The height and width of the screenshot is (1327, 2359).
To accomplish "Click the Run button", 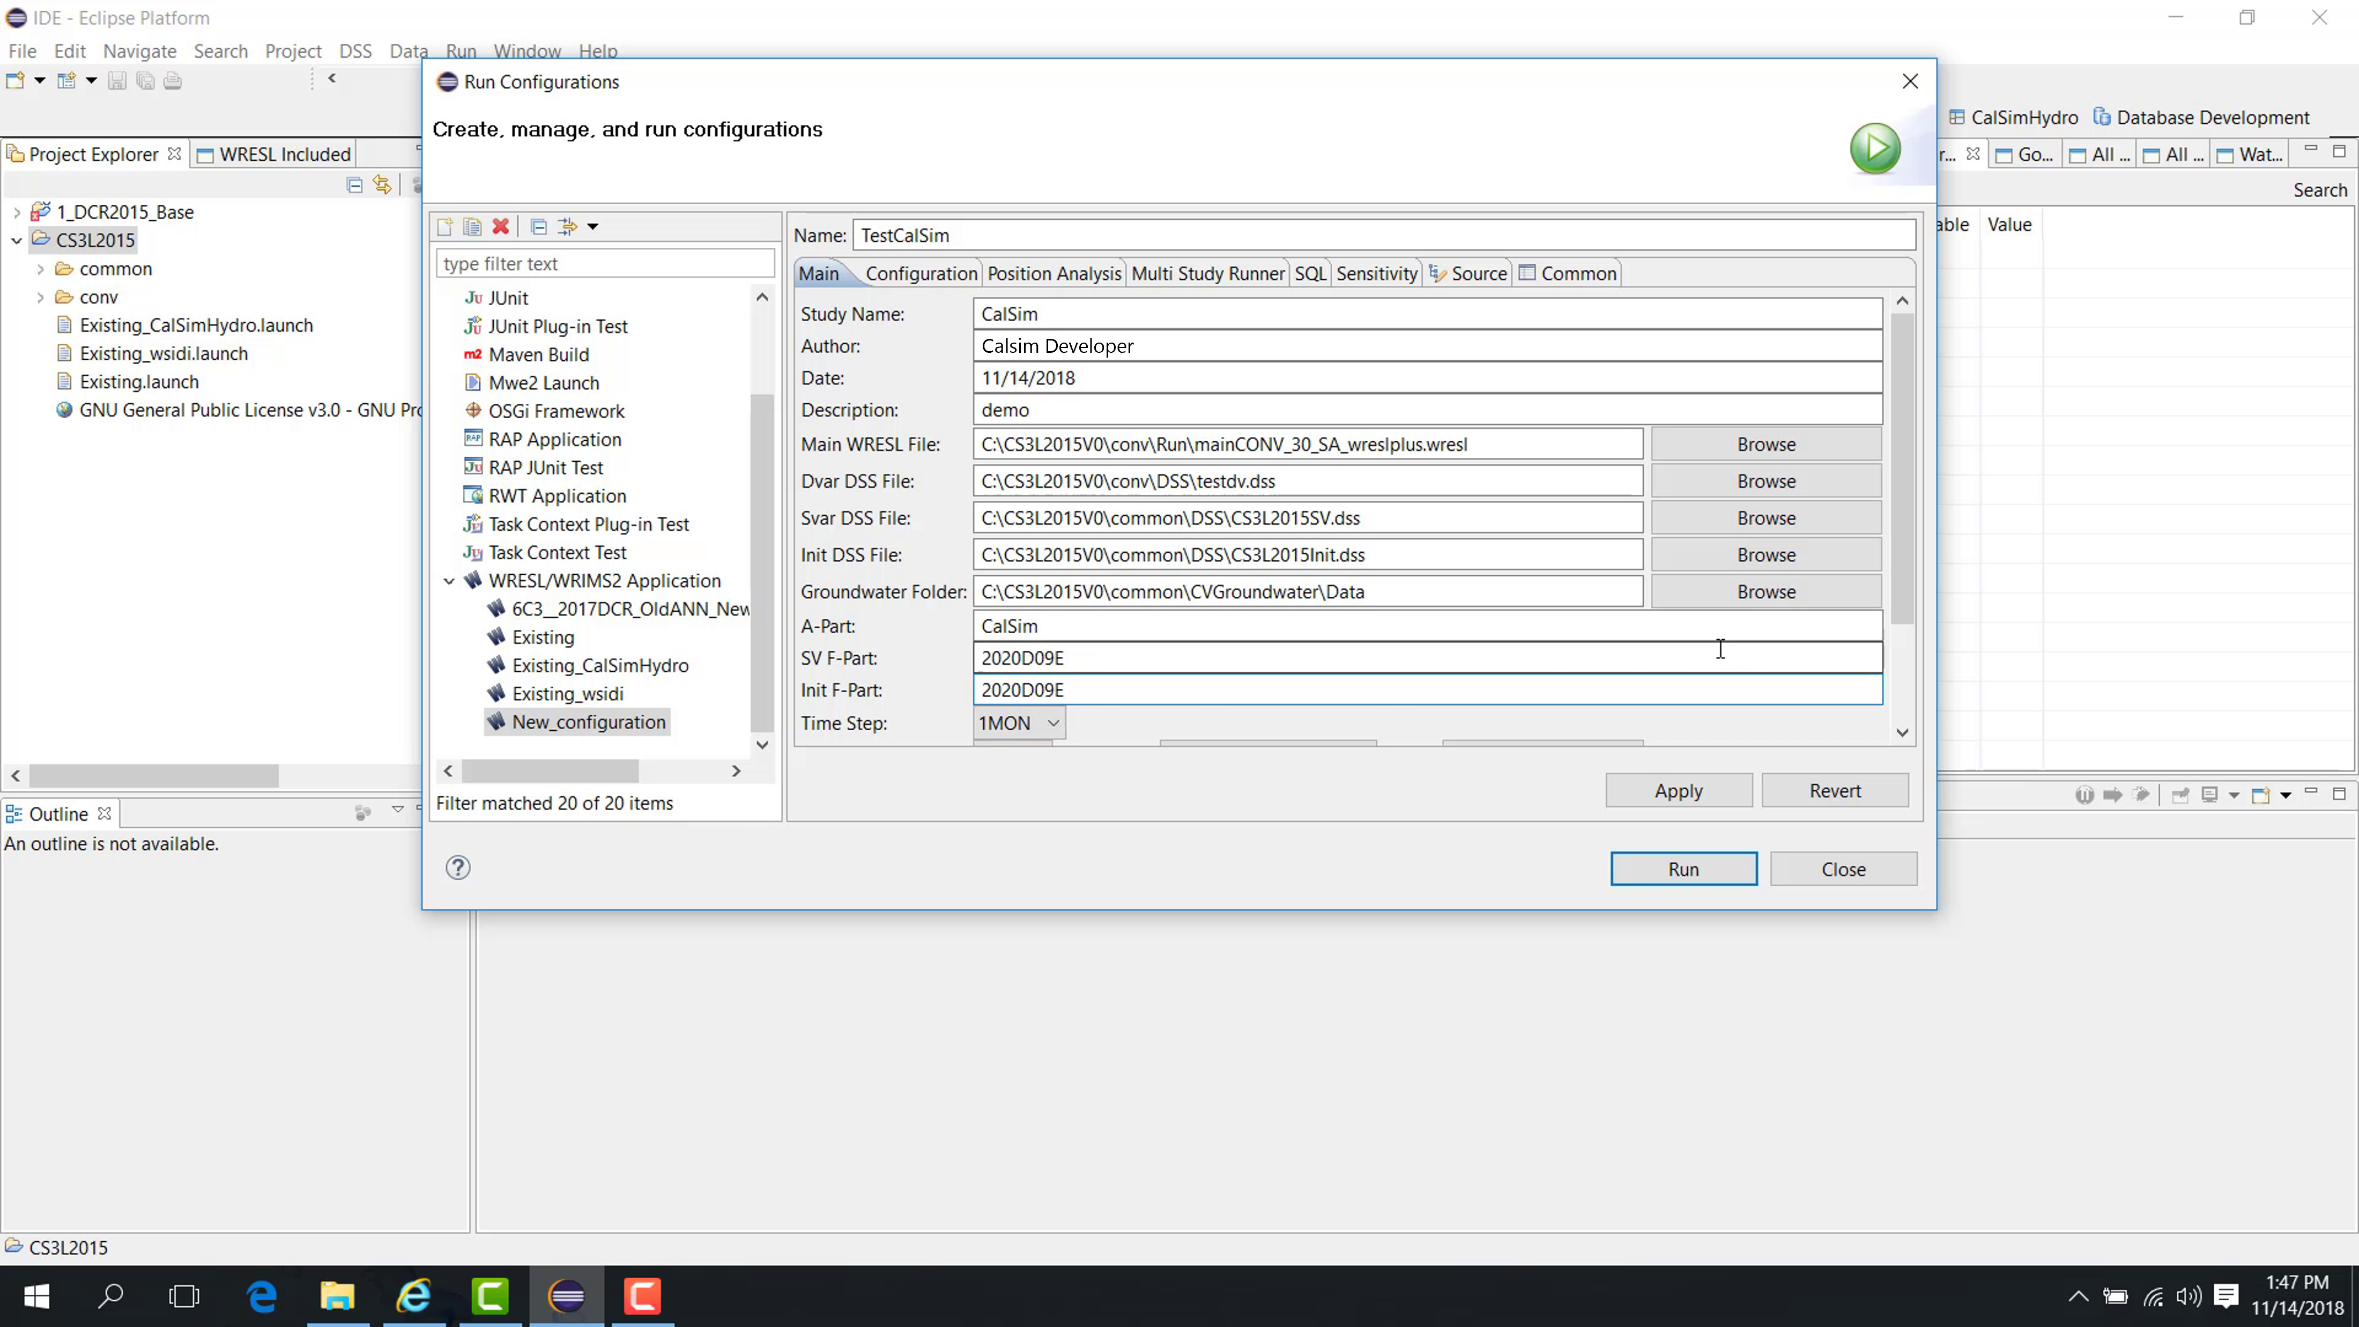I will coord(1683,869).
